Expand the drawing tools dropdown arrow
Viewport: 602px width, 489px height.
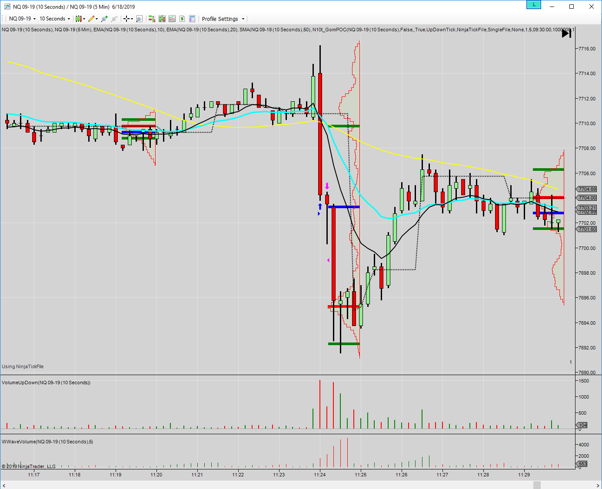click(x=96, y=19)
